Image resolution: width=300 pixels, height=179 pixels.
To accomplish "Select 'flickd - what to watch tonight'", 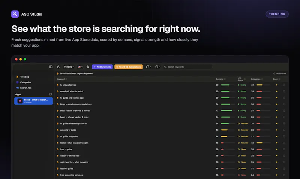I will coord(74,143).
